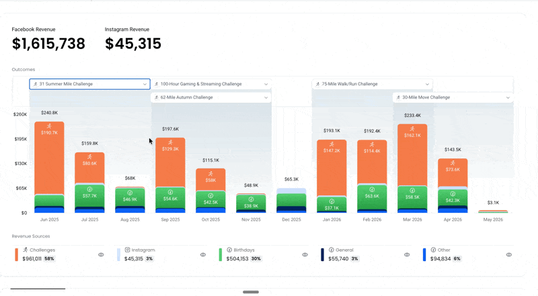This screenshot has height=296, width=538.
Task: Open the 31 Summer Mile Challenge dropdown
Action: tap(89, 84)
